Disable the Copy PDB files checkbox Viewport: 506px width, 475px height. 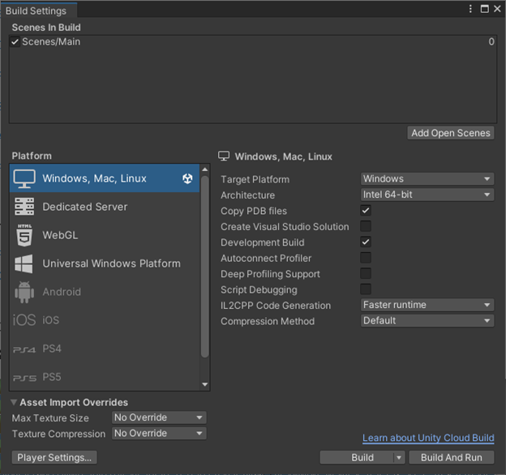point(366,211)
